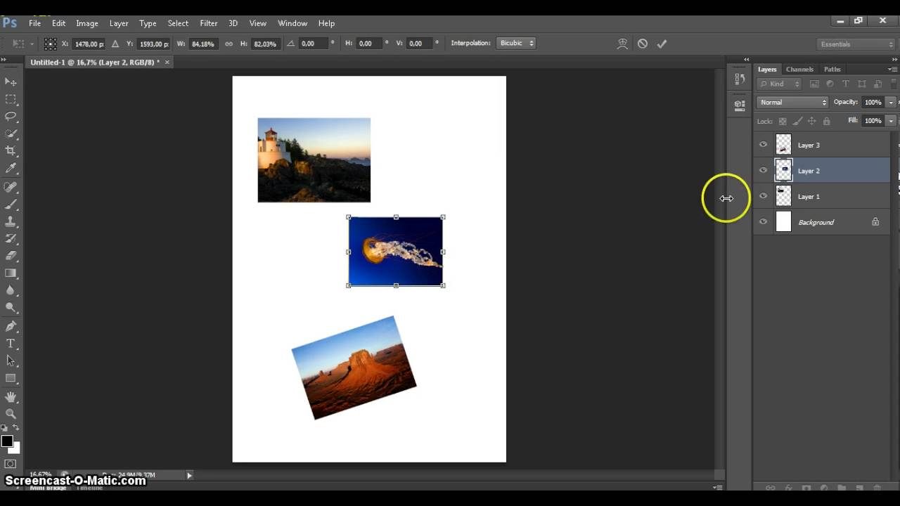Open the Fill slider dropdown arrow
Screen dimensions: 900x506
coord(891,121)
